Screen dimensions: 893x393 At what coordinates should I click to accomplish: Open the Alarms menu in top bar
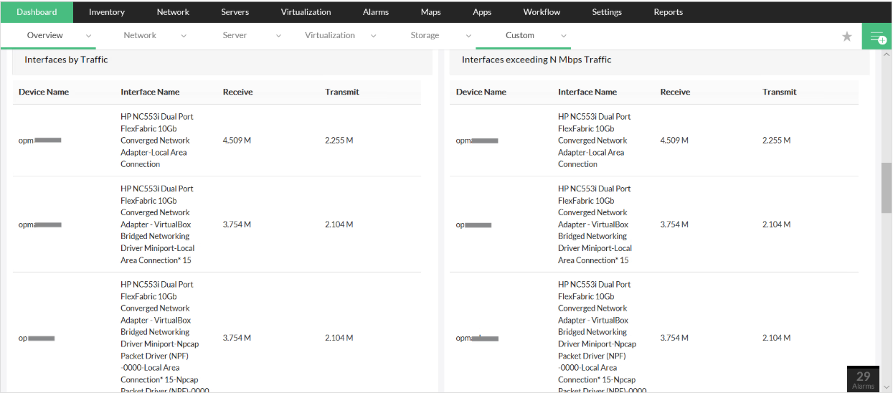(x=376, y=12)
